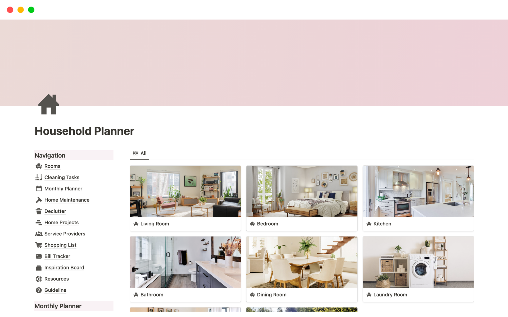Open Cleaning Tasks section
508x317 pixels.
61,177
